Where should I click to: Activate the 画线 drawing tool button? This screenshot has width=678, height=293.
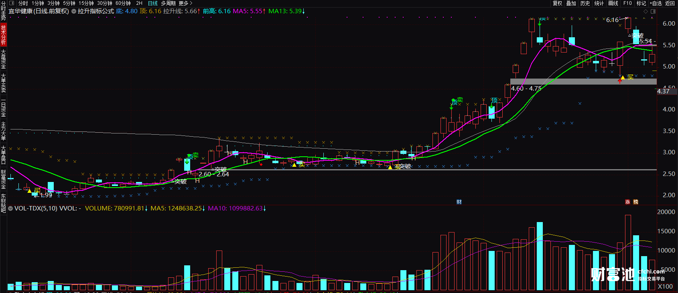coord(613,3)
